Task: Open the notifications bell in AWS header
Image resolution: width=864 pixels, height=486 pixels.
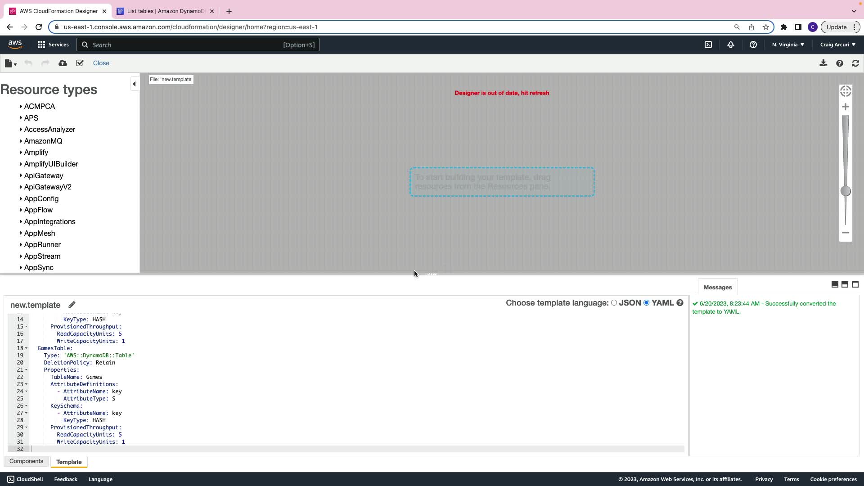Action: (x=731, y=45)
